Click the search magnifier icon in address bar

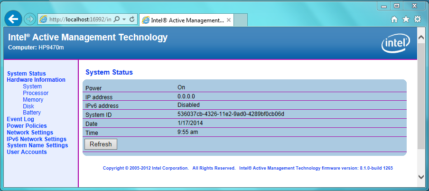pyautogui.click(x=116, y=19)
